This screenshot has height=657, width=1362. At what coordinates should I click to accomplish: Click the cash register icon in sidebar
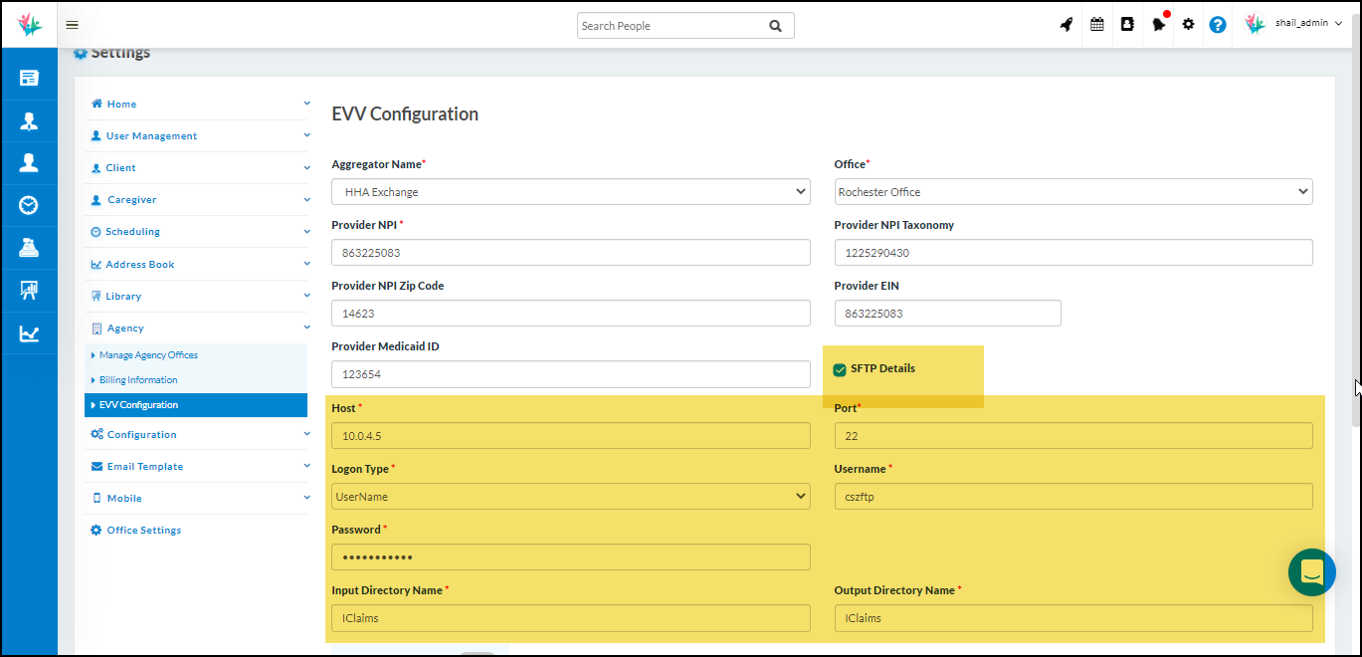click(29, 248)
